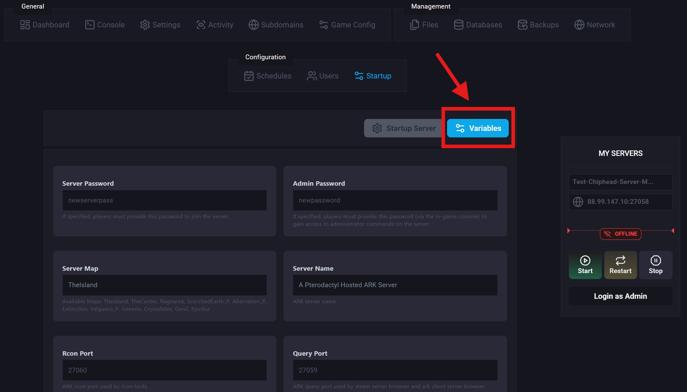Select the Users configuration tab
This screenshot has width=687, height=392.
tap(323, 76)
